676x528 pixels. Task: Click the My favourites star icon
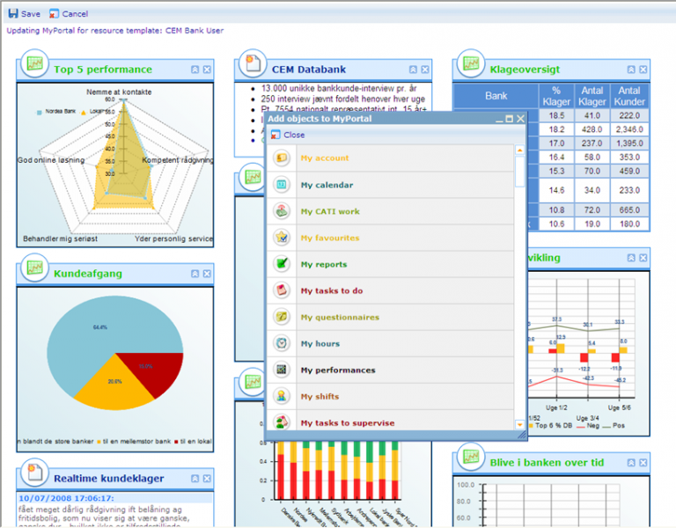pos(282,238)
